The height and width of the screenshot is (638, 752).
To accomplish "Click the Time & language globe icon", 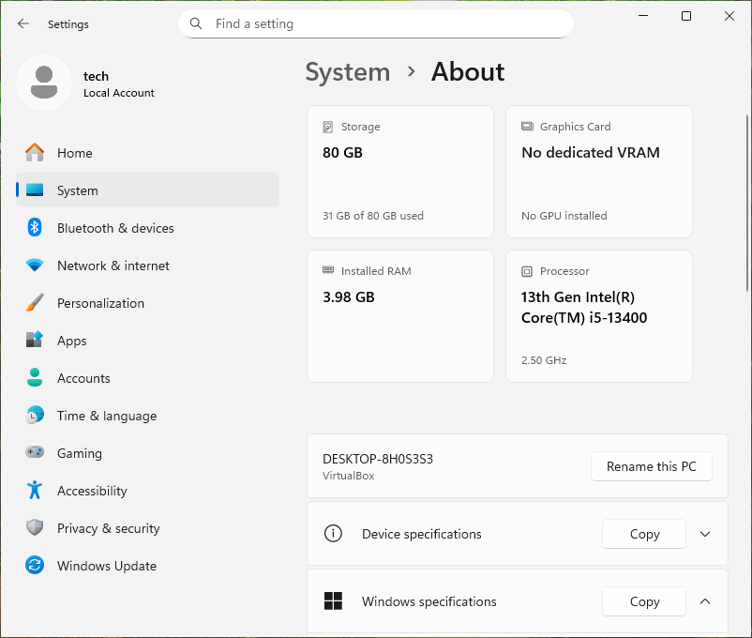I will point(35,415).
